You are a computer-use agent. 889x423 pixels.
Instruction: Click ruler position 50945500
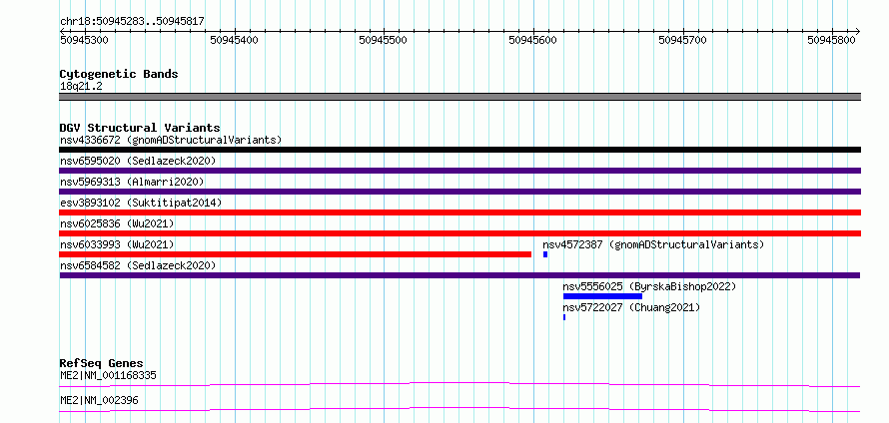pos(384,40)
